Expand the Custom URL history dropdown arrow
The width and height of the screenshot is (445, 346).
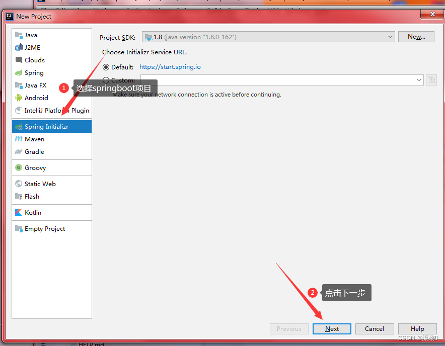(419, 80)
